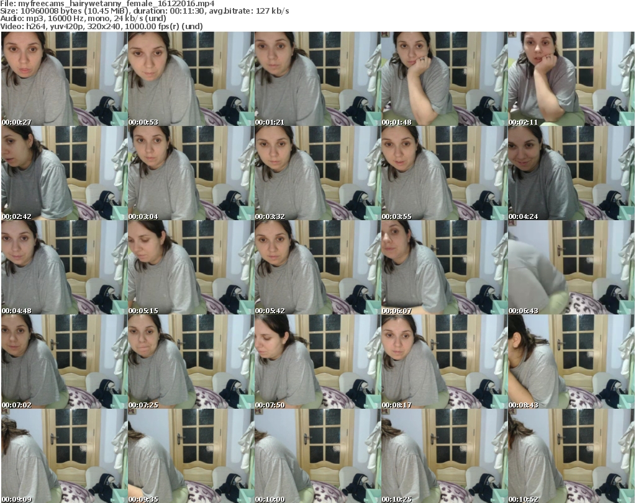
Task: Select the thumbnail stamped 00:09:35
Action: tap(191, 456)
